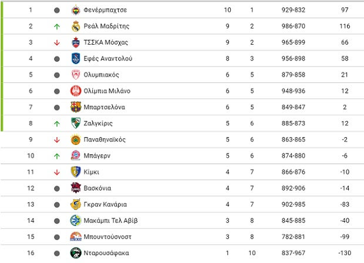Click the 929-832 points score of Φενέρμπαχτσε
The image size is (364, 263).
tap(293, 10)
